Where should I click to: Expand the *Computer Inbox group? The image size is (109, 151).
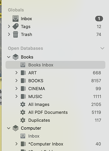click(x=17, y=144)
